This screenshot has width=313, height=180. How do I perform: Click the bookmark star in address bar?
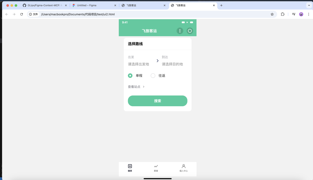click(272, 14)
